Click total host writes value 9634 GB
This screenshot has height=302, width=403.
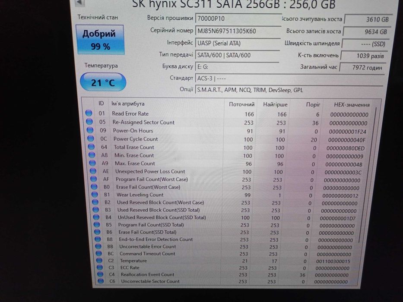(366, 31)
